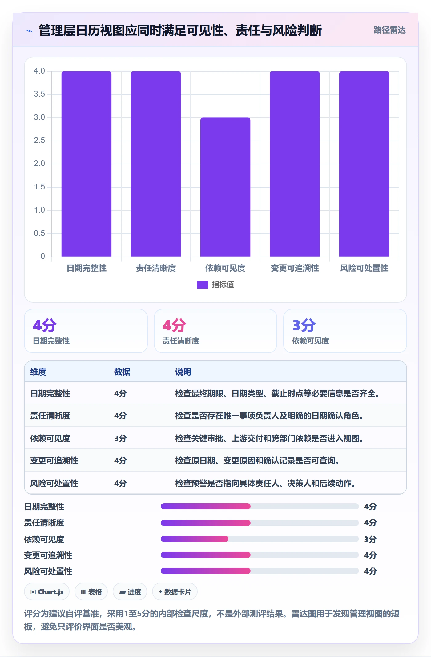Screen dimensions: 431x657
Task: Click the 评分为建议自评基准 footnote text
Action: pyautogui.click(x=212, y=620)
